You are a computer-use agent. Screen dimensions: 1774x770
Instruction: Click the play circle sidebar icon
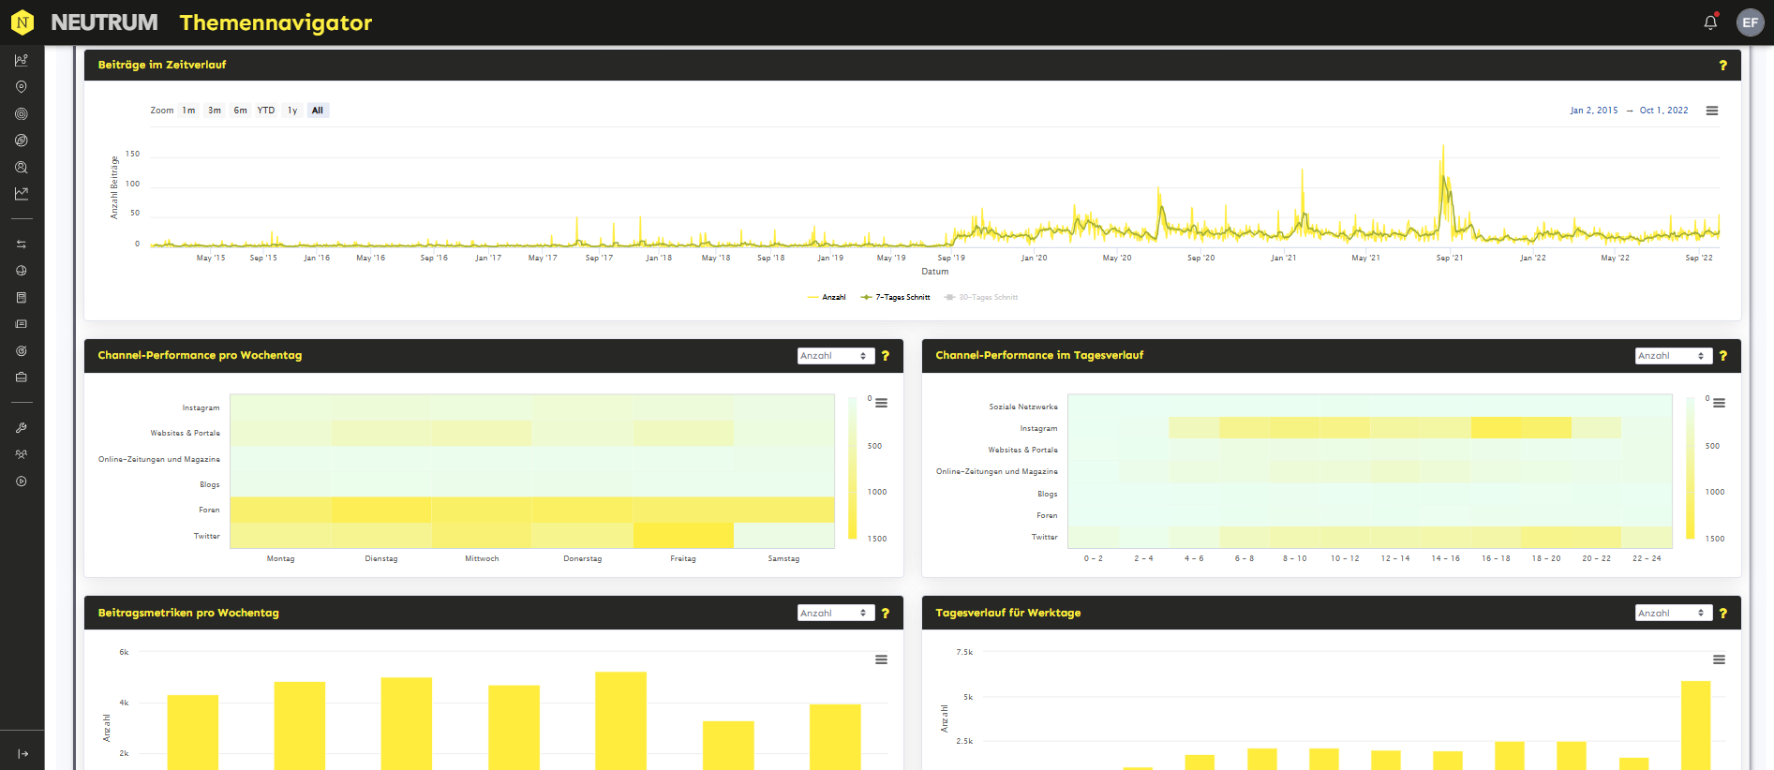[x=22, y=481]
